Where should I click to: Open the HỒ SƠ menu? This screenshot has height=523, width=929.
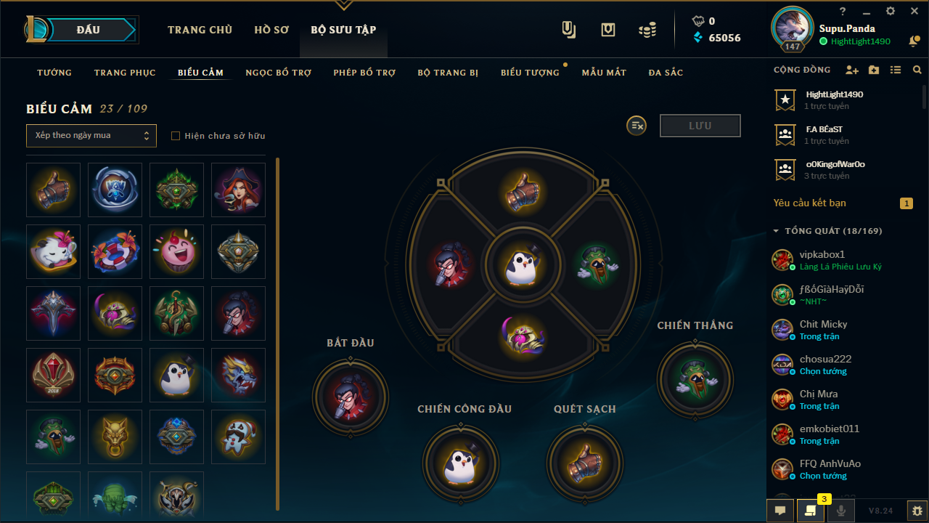coord(271,30)
